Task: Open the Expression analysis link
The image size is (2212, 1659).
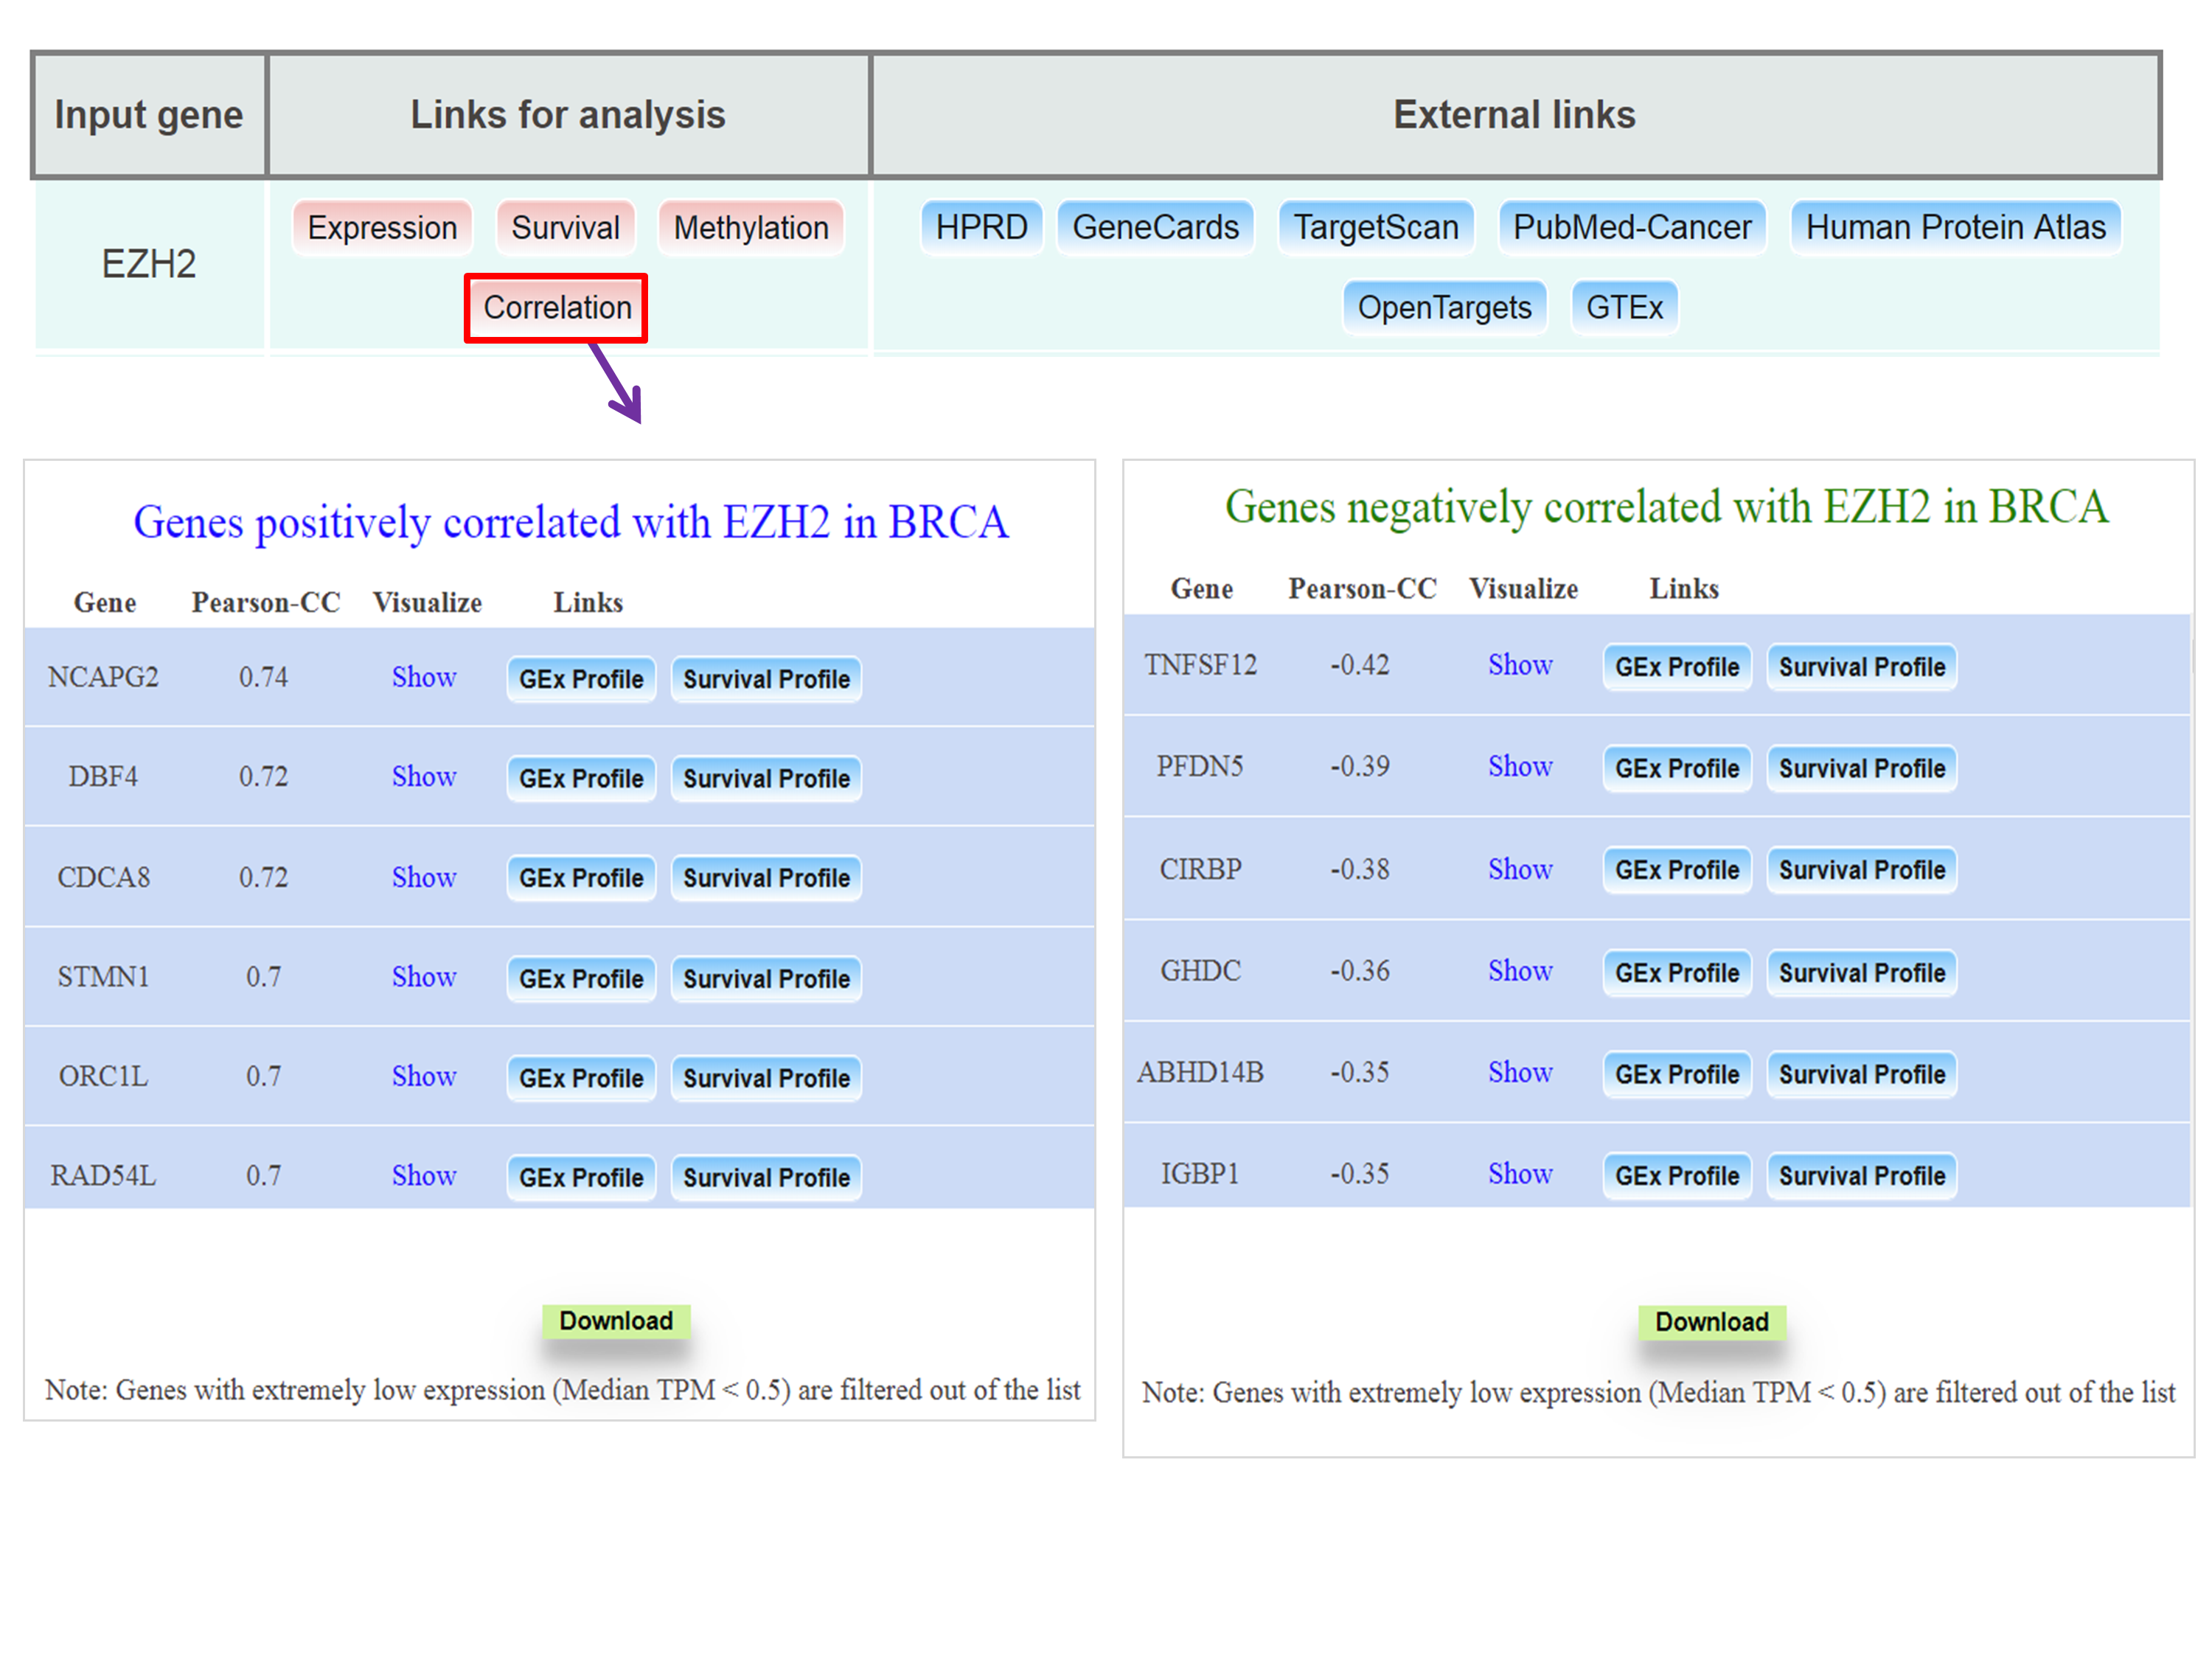Action: point(382,228)
